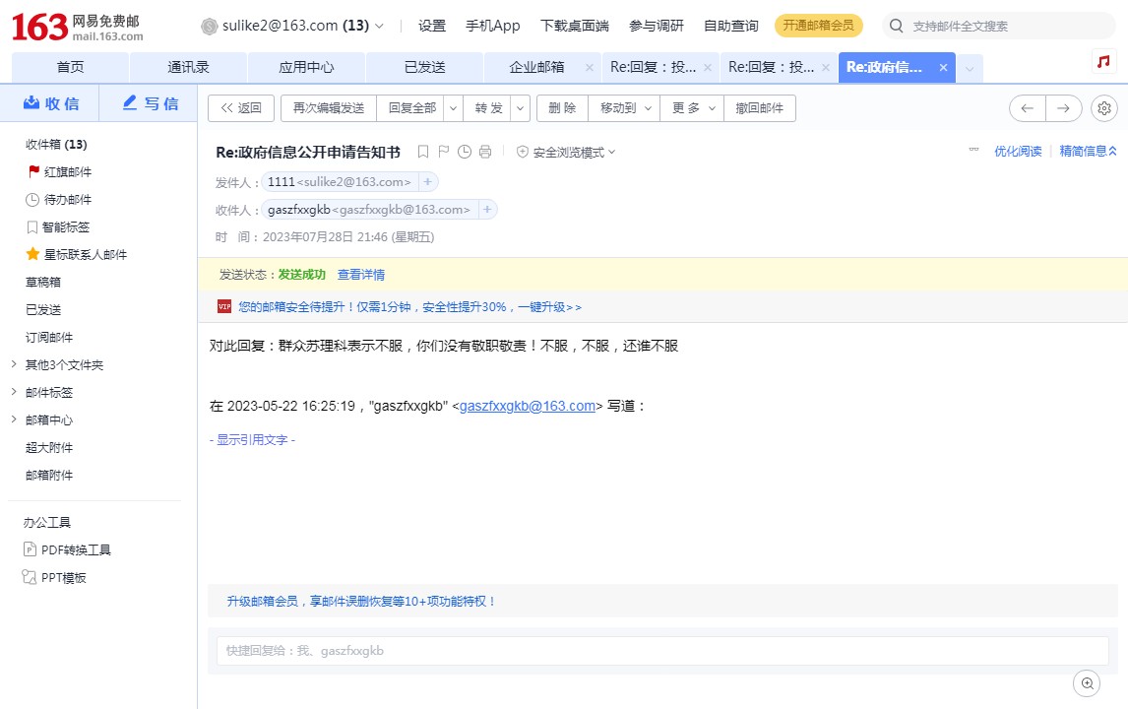
Task: Click 显示引用文字 link
Action: coord(252,440)
